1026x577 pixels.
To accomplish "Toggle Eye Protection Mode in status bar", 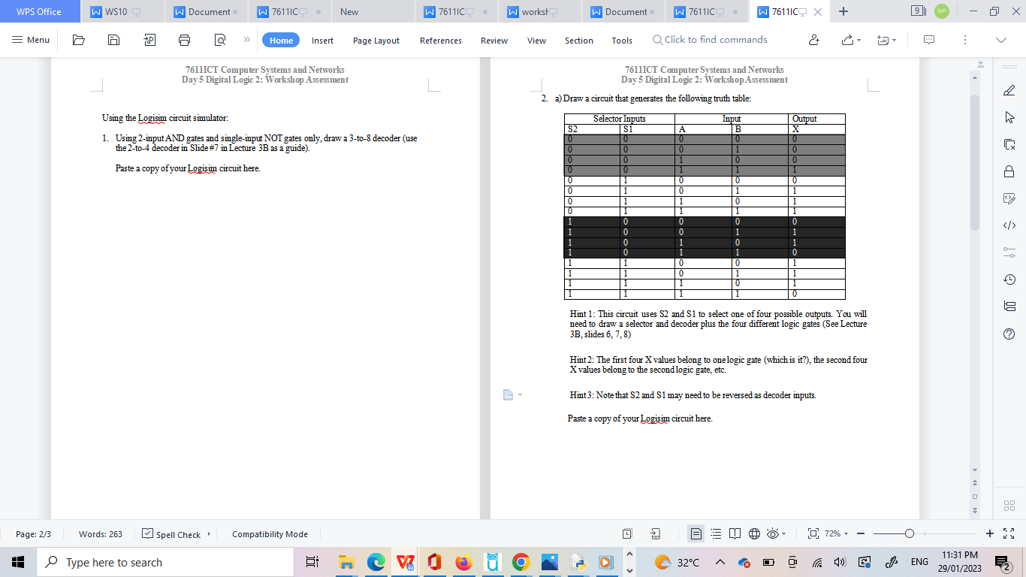I will click(x=773, y=534).
